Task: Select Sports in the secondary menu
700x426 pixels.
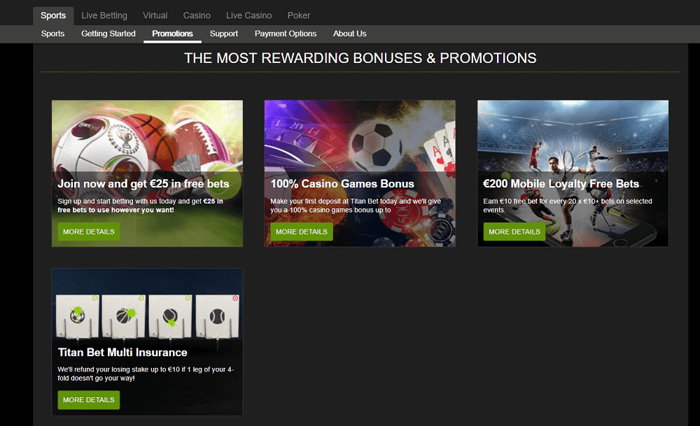Action: click(52, 34)
